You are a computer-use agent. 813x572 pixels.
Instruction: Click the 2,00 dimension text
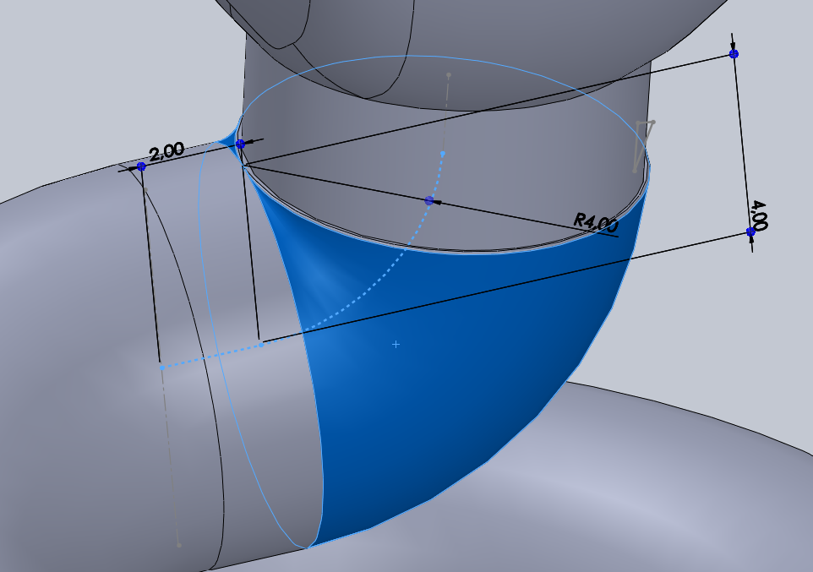[166, 152]
